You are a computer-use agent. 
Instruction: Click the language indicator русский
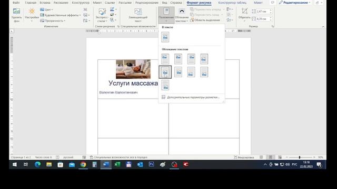pyautogui.click(x=68, y=157)
